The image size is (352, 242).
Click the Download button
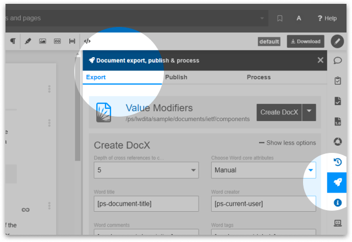tap(305, 41)
